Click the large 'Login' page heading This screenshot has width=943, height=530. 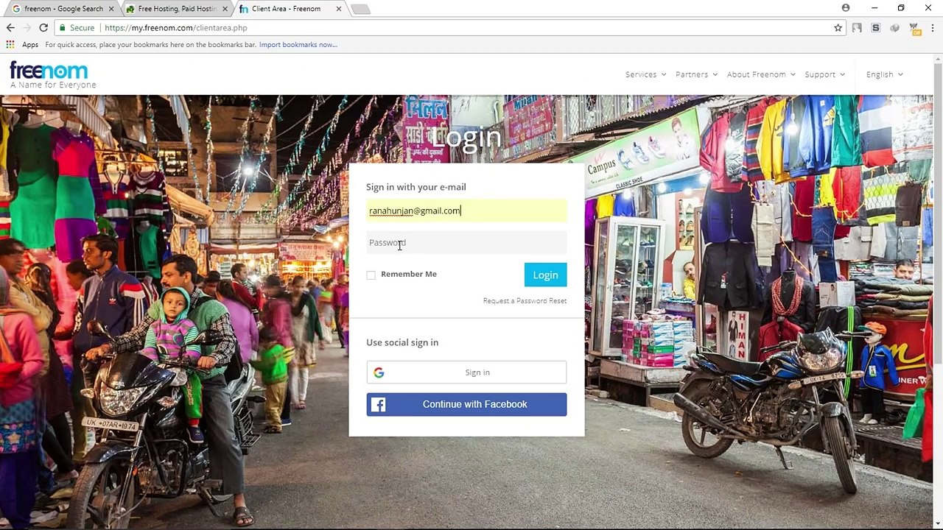tap(466, 137)
